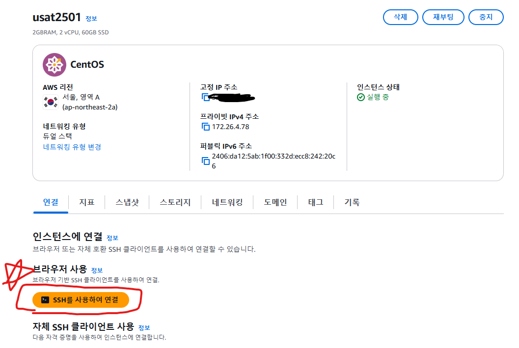Switch to the 지표 tab
This screenshot has height=348, width=519.
point(87,202)
